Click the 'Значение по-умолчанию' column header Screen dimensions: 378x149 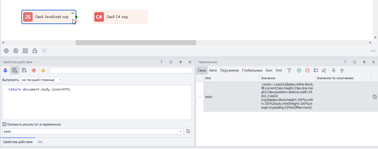coord(343,78)
